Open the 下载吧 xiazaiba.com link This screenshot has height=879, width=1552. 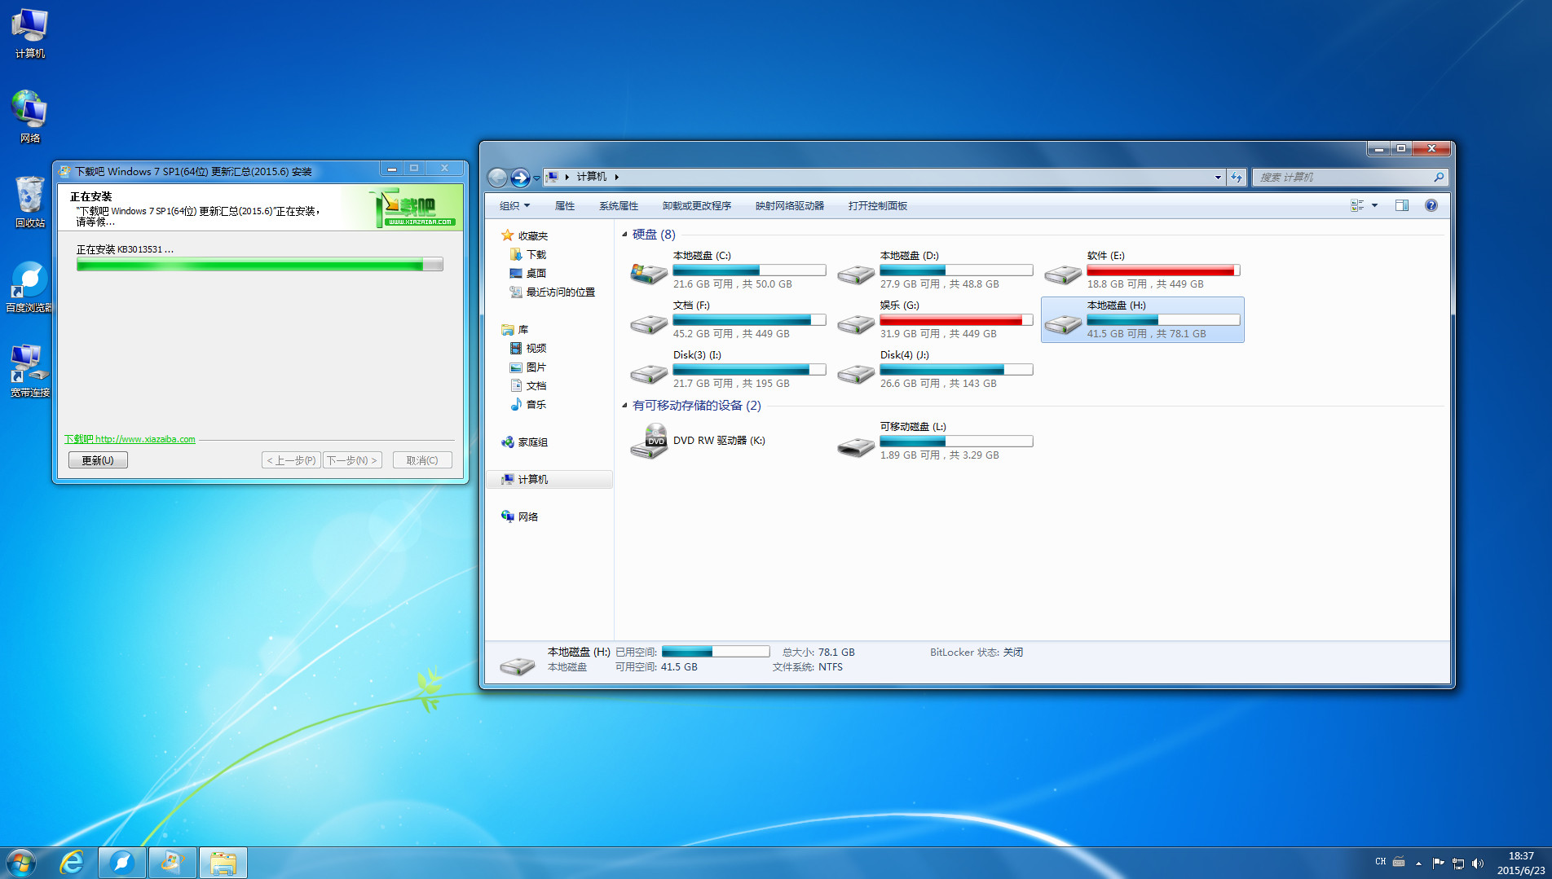point(130,439)
